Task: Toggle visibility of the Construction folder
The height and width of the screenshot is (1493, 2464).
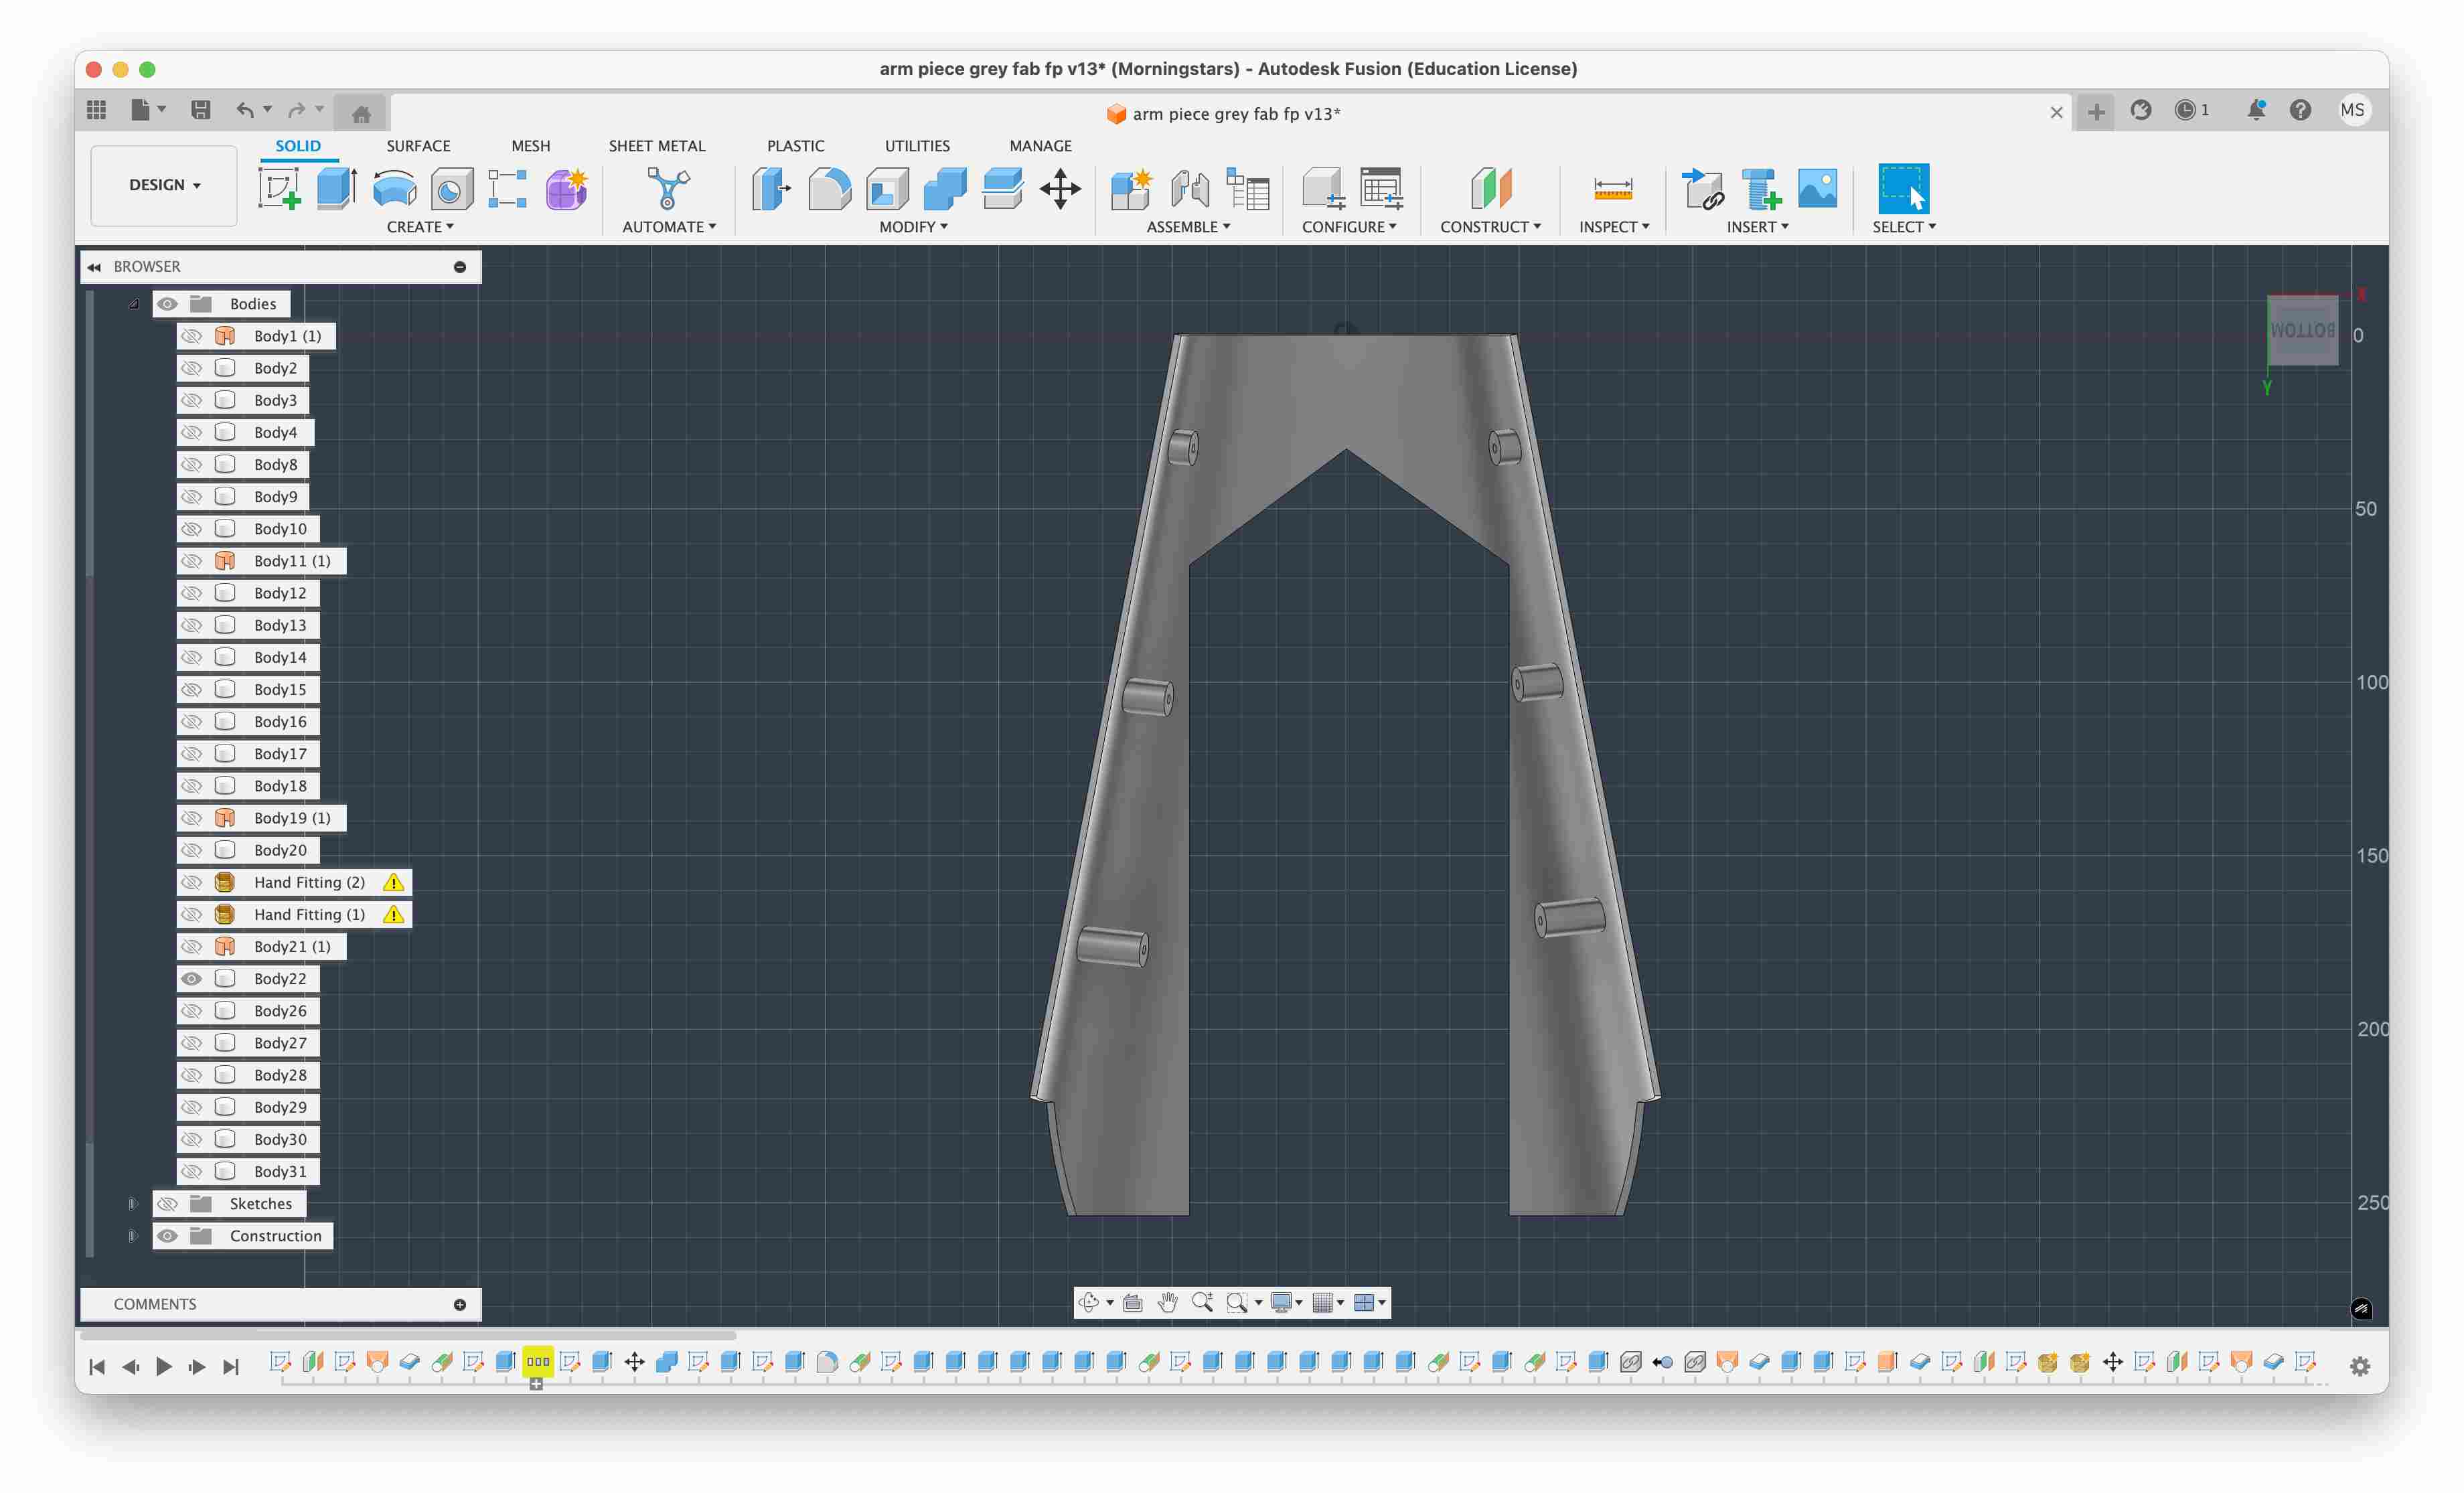Action: coord(167,1235)
